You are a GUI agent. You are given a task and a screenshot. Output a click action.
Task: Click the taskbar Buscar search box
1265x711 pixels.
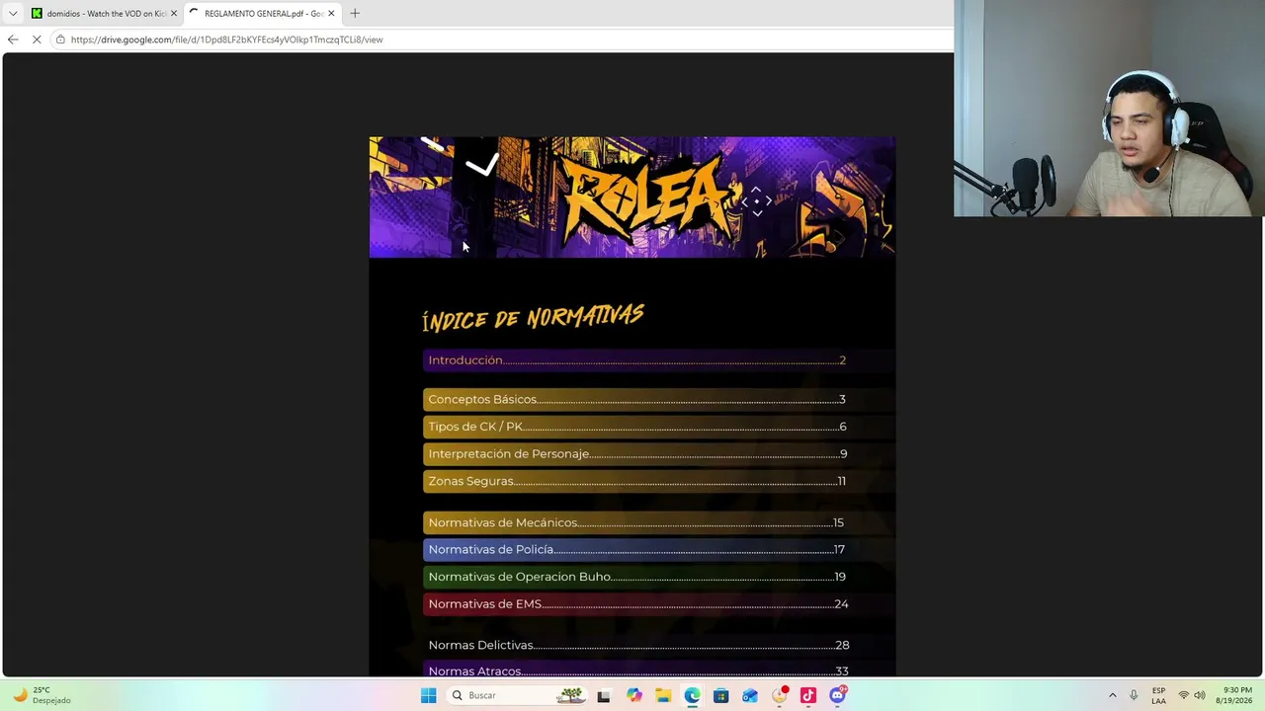[x=516, y=695]
